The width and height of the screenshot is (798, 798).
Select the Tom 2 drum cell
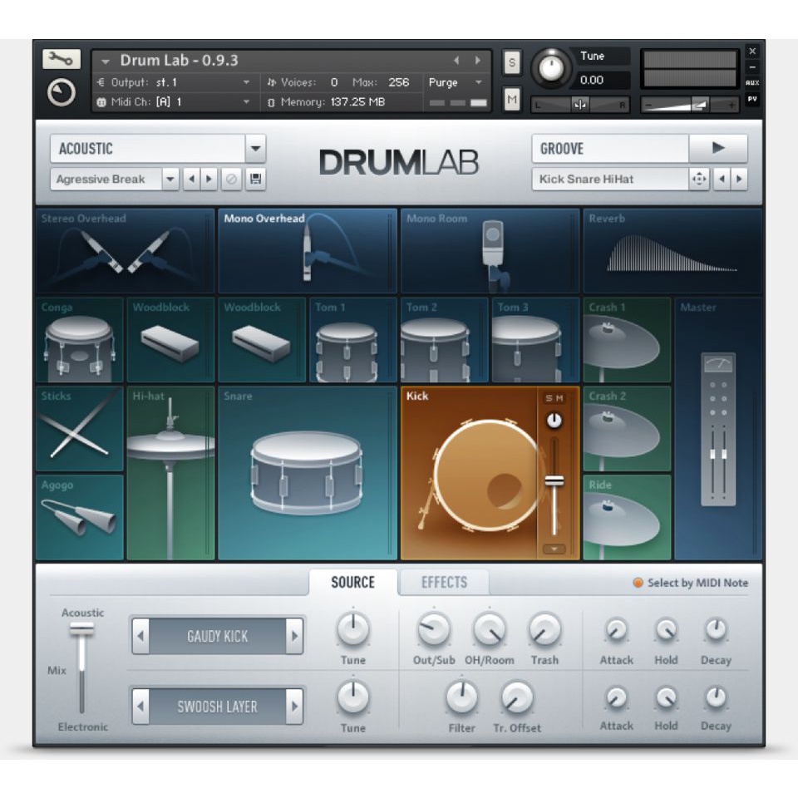pyautogui.click(x=444, y=340)
